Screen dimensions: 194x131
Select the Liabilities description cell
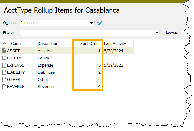(x=46, y=72)
